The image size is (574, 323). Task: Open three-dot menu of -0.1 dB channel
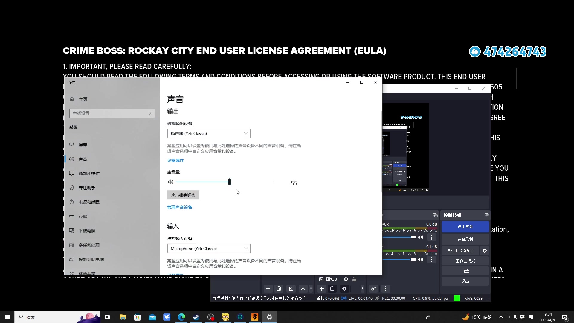431,260
